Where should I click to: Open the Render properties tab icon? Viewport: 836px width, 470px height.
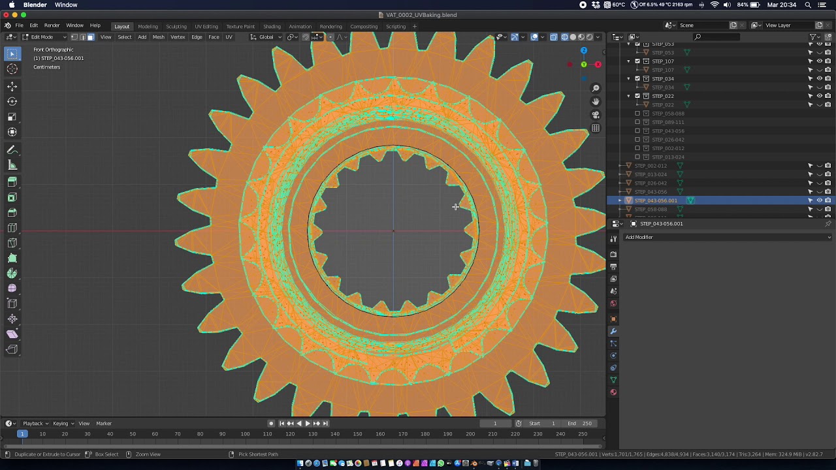coord(613,254)
